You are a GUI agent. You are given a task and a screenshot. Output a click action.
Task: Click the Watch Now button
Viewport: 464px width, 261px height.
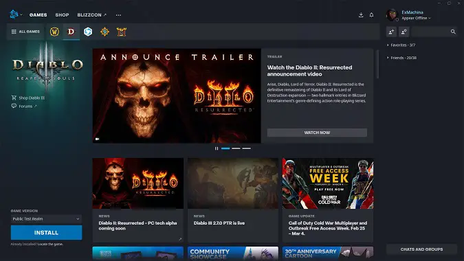coord(317,133)
